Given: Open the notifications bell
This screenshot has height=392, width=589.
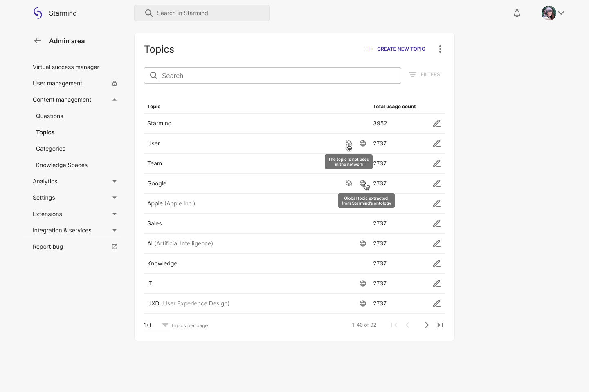Looking at the screenshot, I should 517,13.
